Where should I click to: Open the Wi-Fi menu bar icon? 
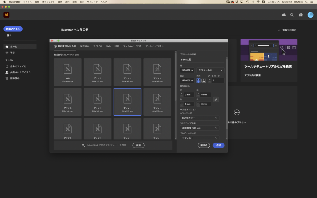click(x=258, y=2)
